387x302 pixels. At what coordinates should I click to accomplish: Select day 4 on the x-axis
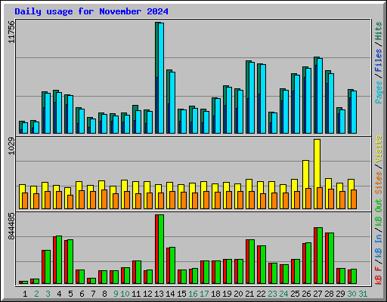pos(59,294)
